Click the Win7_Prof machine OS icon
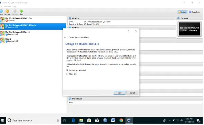 pyautogui.click(x=2, y=20)
